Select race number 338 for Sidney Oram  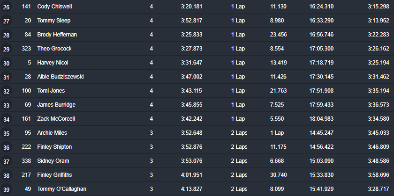coord(26,161)
